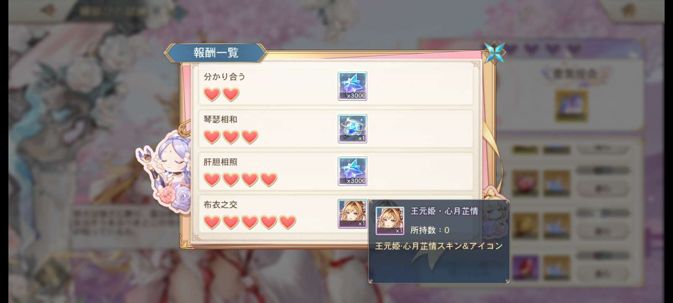Tap the blurred gold-framed item in background panel
This screenshot has width=673, height=303.
571,105
